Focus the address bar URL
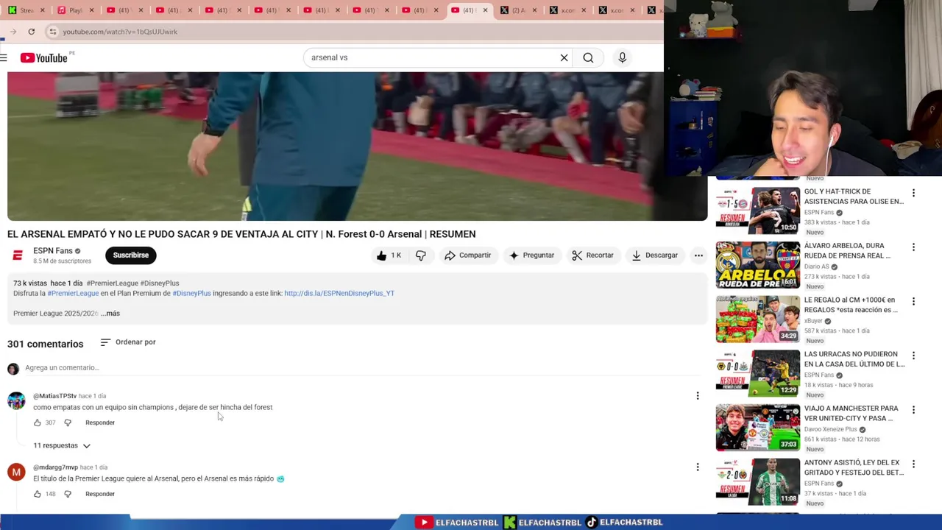The image size is (942, 530). pyautogui.click(x=120, y=32)
